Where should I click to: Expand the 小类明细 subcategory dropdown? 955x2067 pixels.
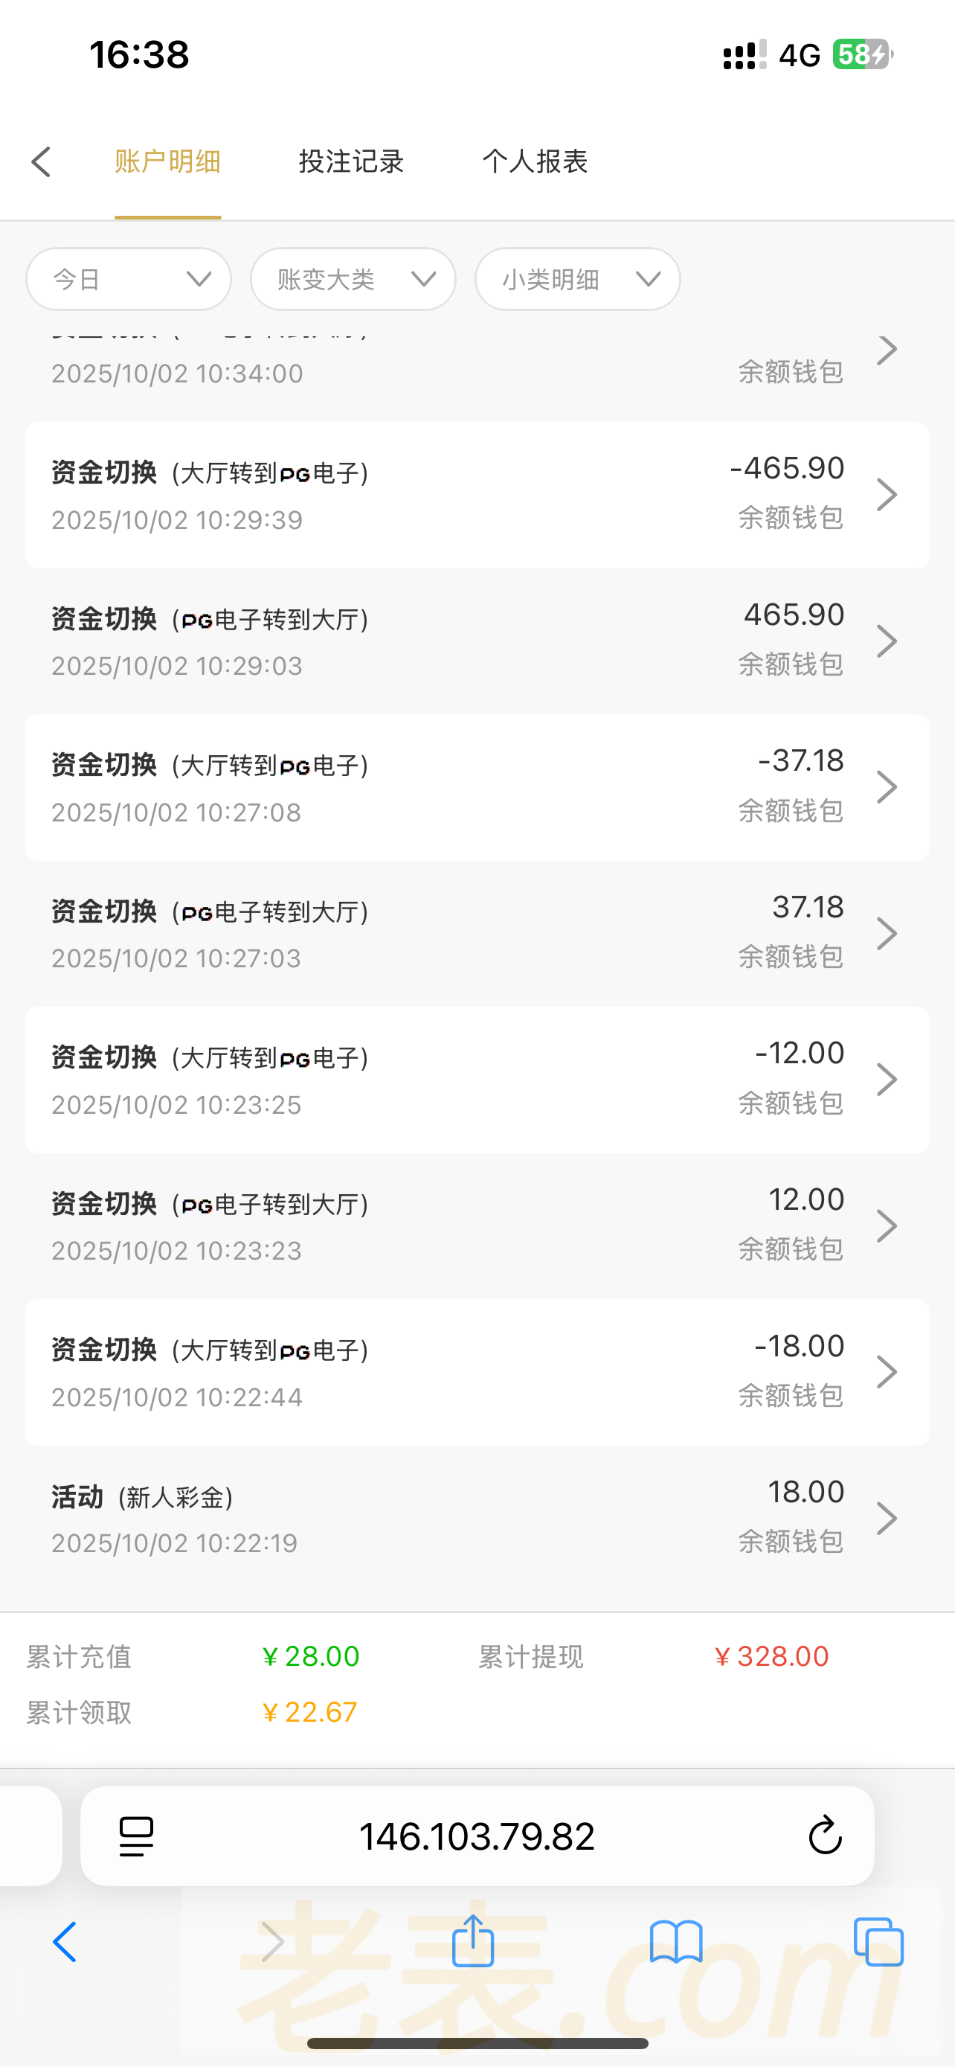577,279
